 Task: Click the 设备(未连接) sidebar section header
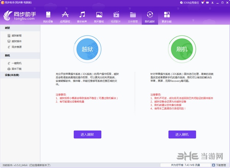click(20, 75)
